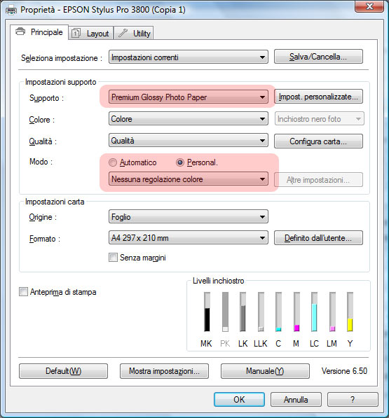Click the LC light cyan ink level bar
The height and width of the screenshot is (418, 389).
click(314, 312)
